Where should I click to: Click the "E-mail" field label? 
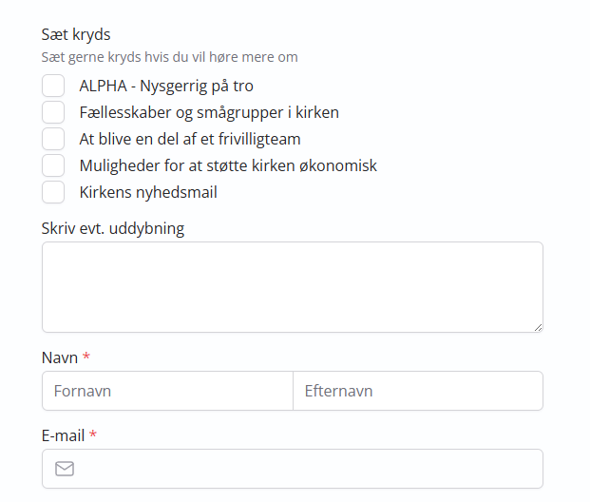coord(64,435)
